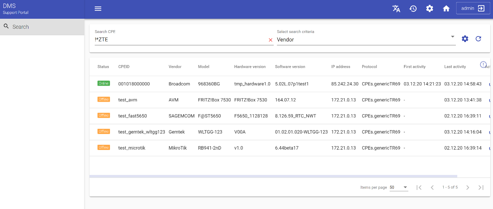Viewport: 493px width, 209px height.
Task: Click the horizontal table scrollbar
Action: coord(273,176)
